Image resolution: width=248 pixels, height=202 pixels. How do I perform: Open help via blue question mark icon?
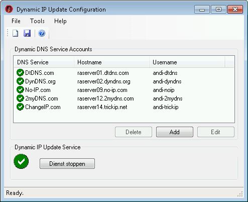[42, 33]
